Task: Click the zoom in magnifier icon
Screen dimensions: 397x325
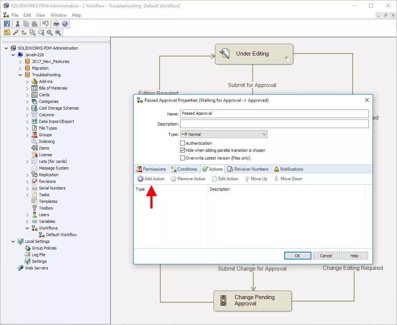Action: tap(50, 32)
